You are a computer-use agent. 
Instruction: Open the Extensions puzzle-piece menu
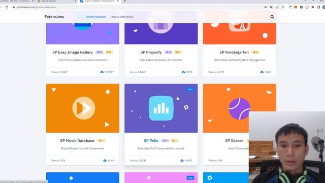tap(313, 7)
